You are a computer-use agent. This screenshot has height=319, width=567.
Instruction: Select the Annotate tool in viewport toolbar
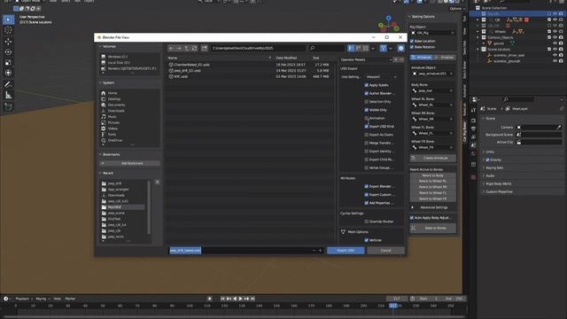(8, 84)
